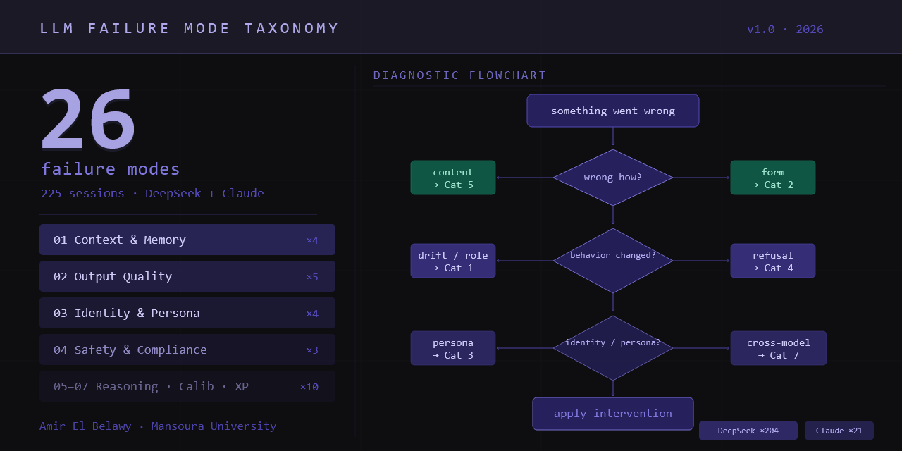
Task: Open the "cross-model → Cat 7" node
Action: [778, 347]
